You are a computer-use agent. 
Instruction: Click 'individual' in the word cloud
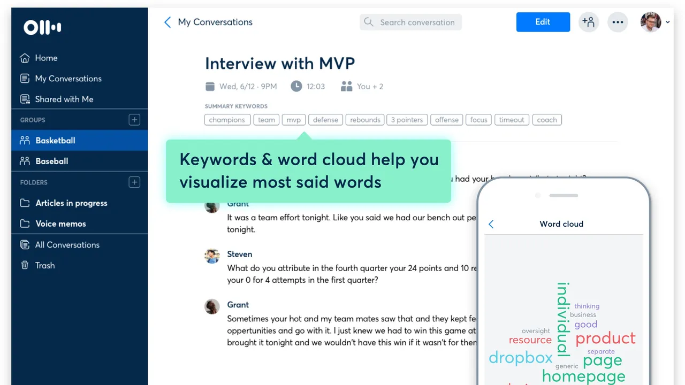pyautogui.click(x=563, y=319)
